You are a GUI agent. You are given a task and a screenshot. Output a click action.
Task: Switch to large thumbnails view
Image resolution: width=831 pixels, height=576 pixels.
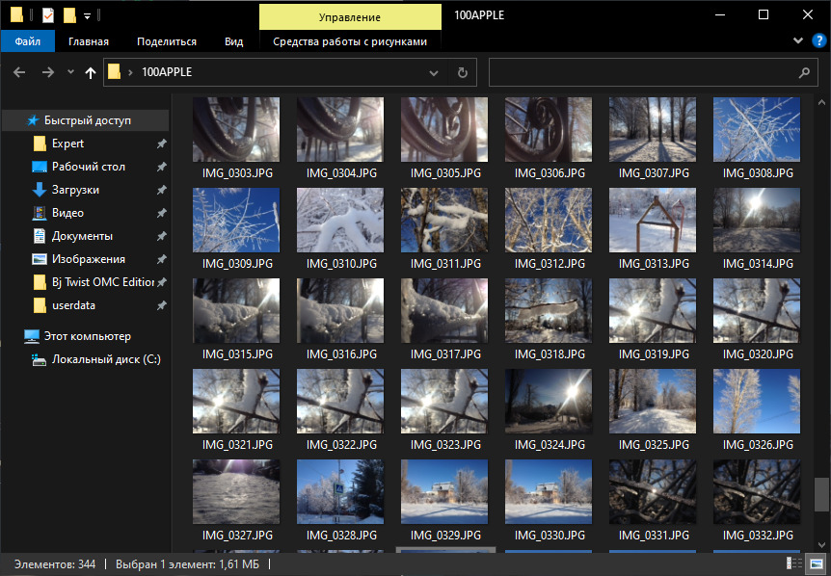tap(816, 564)
